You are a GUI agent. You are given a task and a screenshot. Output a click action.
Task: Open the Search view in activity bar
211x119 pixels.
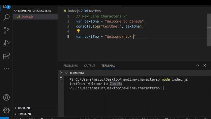(6, 18)
